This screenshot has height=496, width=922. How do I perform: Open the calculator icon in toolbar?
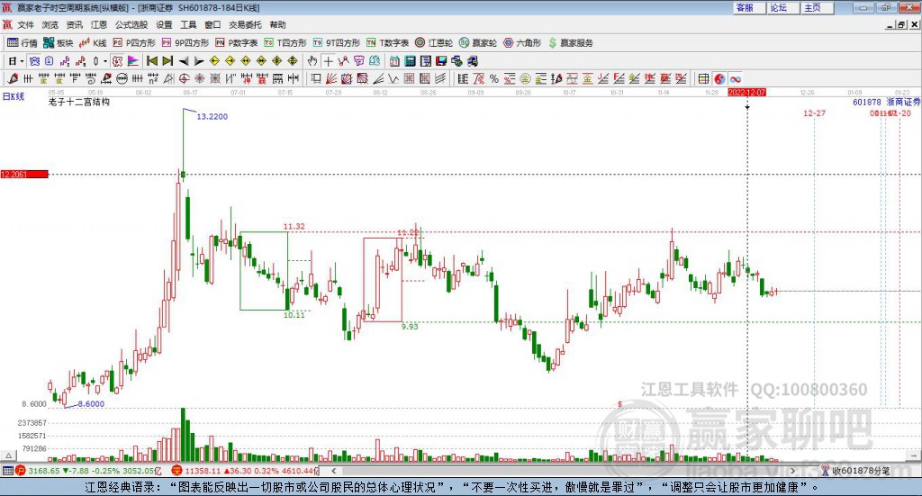tap(411, 61)
